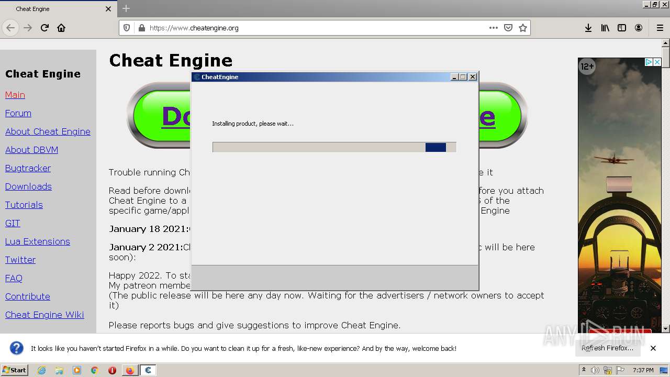This screenshot has height=377, width=670.
Task: Open the network tray icon
Action: tap(608, 370)
